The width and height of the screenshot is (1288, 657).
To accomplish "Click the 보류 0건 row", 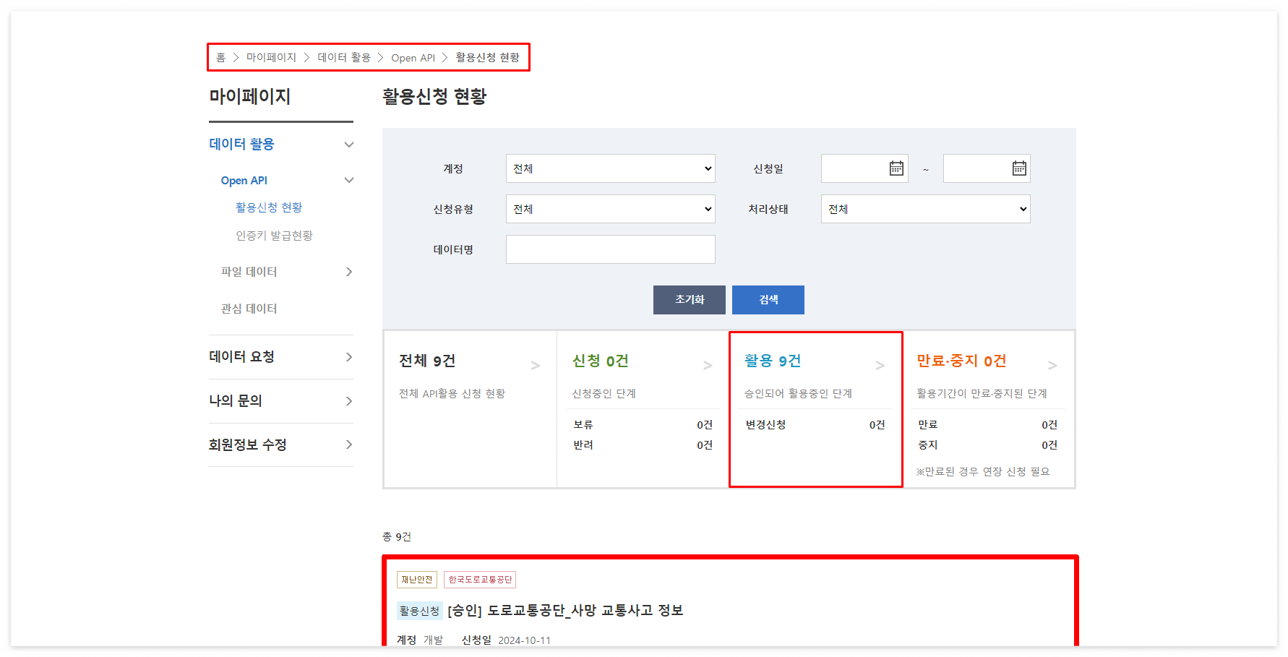I will pyautogui.click(x=643, y=425).
